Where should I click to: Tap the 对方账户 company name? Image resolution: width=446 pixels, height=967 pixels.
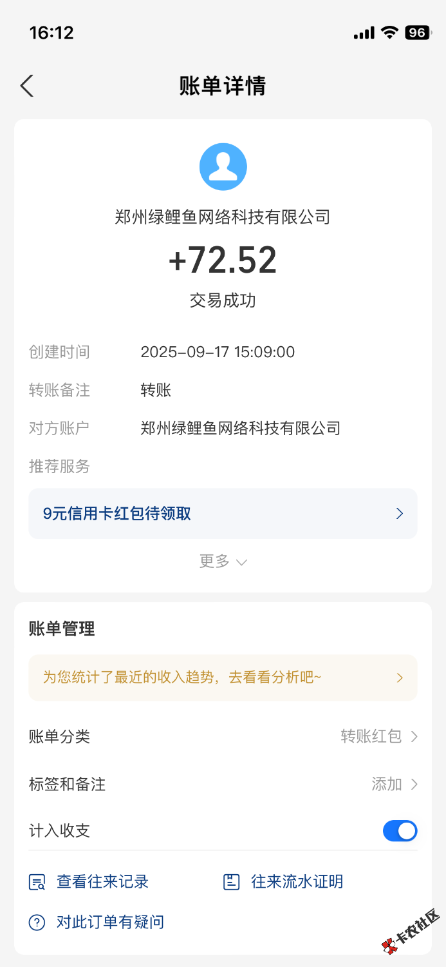click(x=240, y=428)
